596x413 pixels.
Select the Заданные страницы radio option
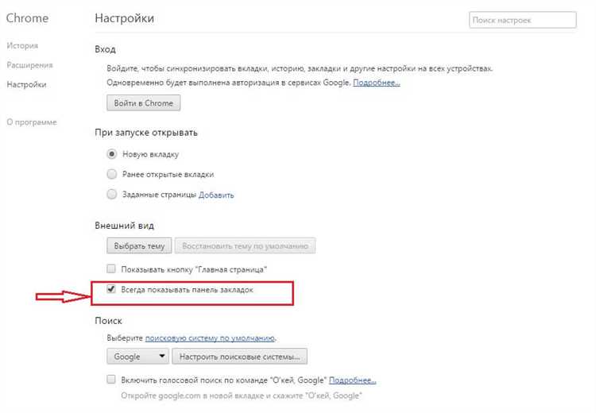[111, 194]
